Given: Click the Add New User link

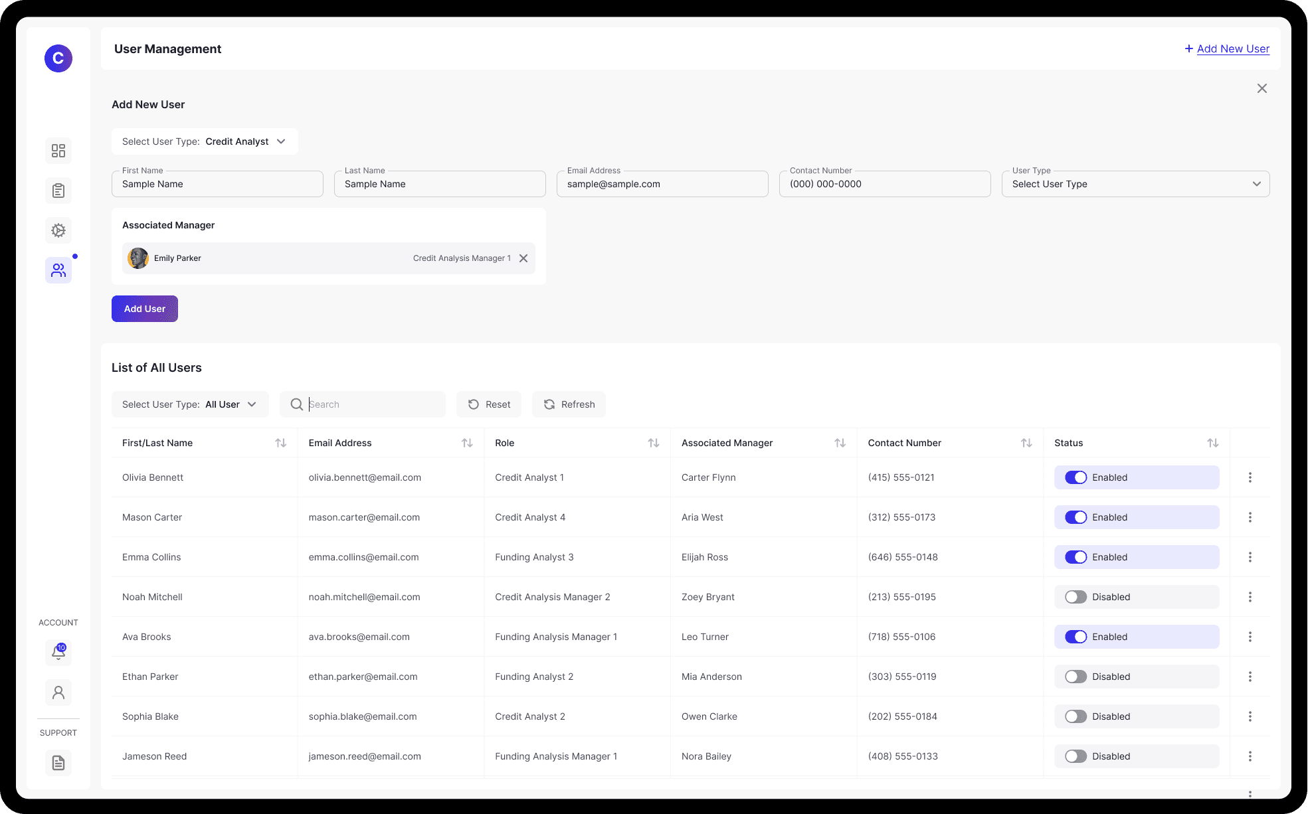Looking at the screenshot, I should click(1232, 48).
